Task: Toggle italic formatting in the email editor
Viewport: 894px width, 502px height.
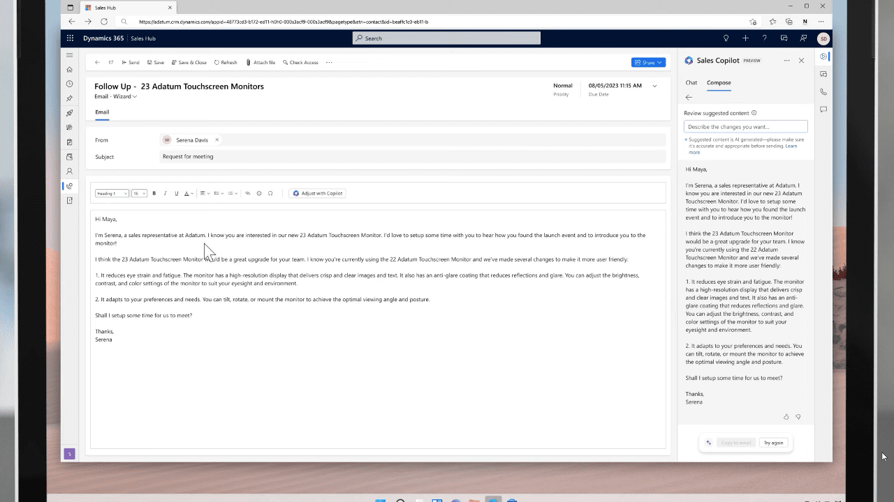Action: [x=165, y=193]
